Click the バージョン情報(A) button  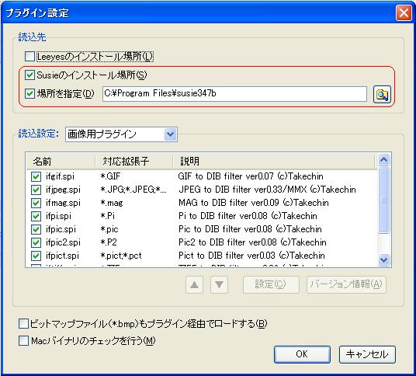(x=346, y=285)
